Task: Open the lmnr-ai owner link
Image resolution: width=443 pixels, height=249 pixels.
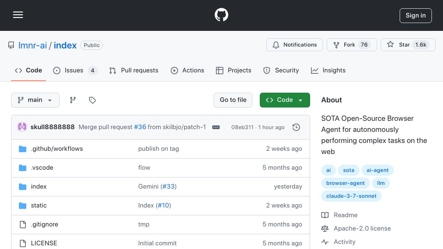Action: tap(32, 45)
